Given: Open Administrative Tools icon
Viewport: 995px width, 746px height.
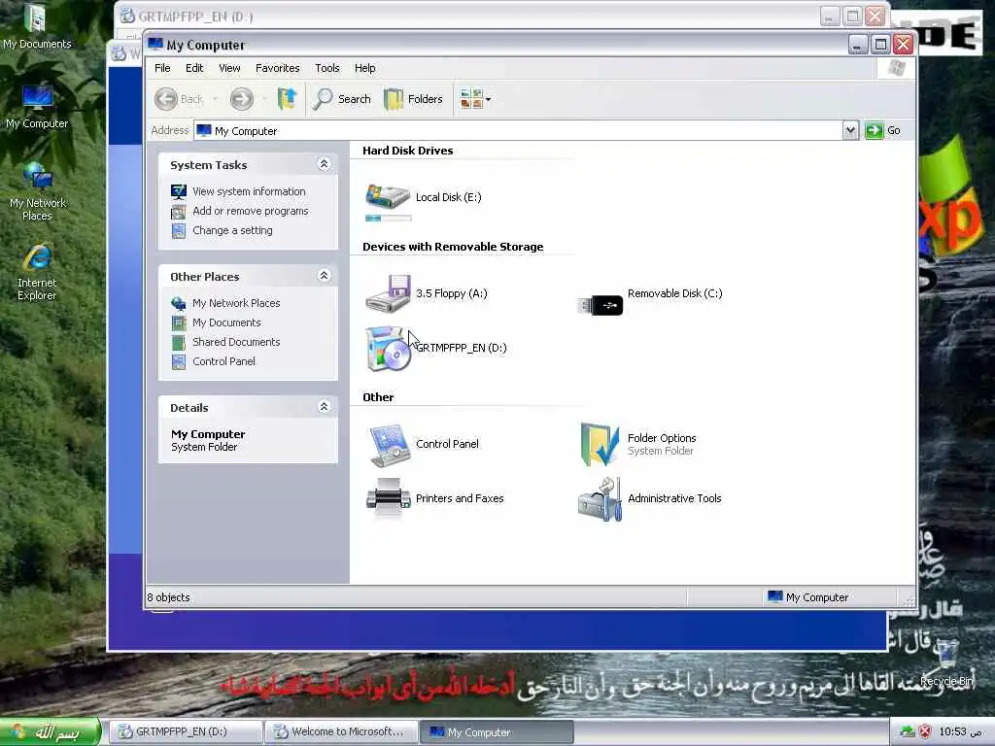Looking at the screenshot, I should (x=600, y=499).
